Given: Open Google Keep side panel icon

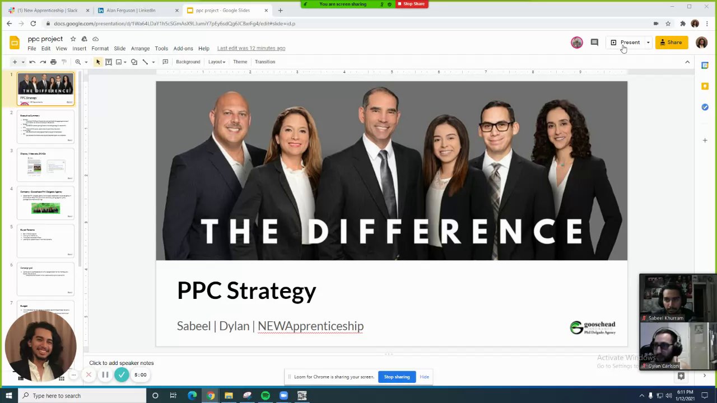Looking at the screenshot, I should pos(705,86).
